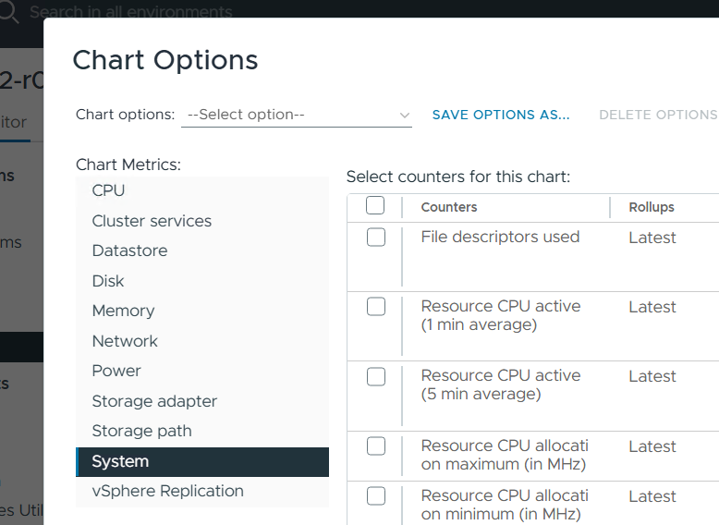This screenshot has height=525, width=719.
Task: Click DELETE OPTIONS button
Action: click(x=659, y=115)
